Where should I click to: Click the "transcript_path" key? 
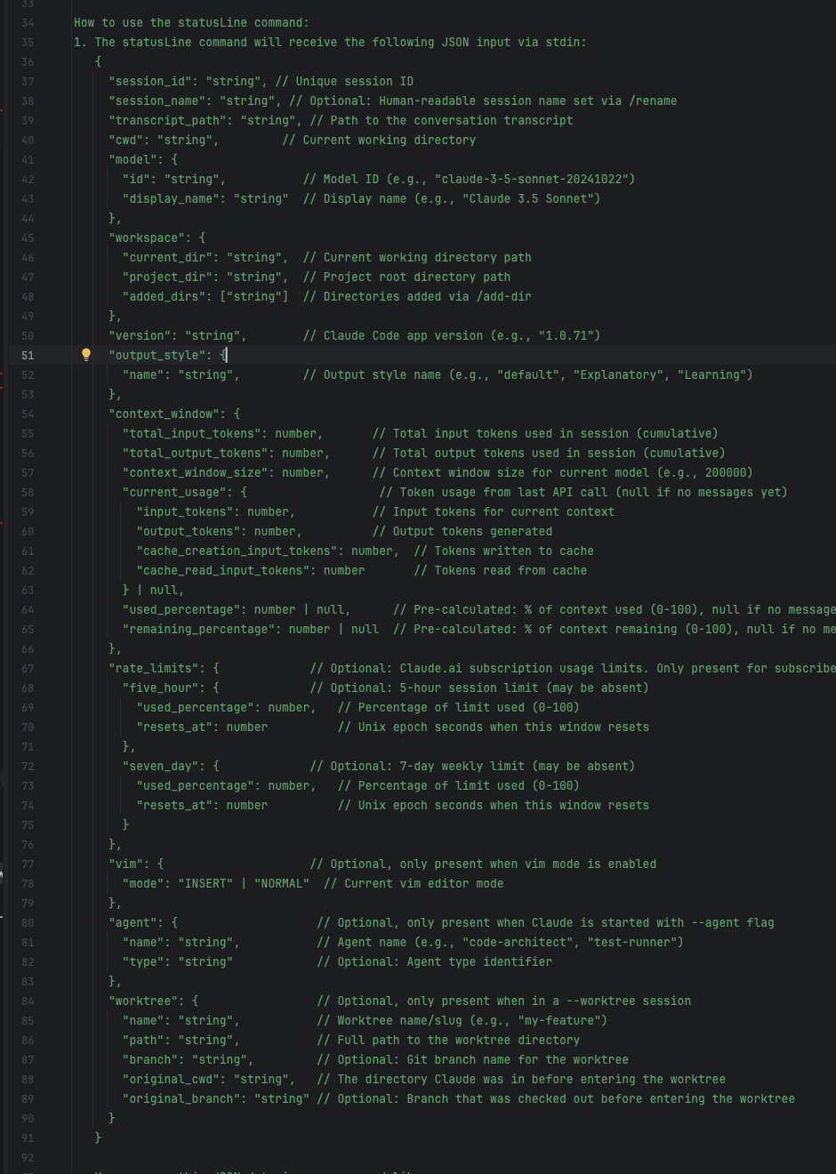click(x=167, y=120)
